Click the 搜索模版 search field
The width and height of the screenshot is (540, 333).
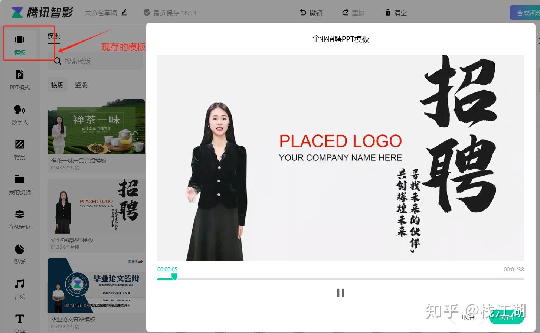pyautogui.click(x=96, y=61)
